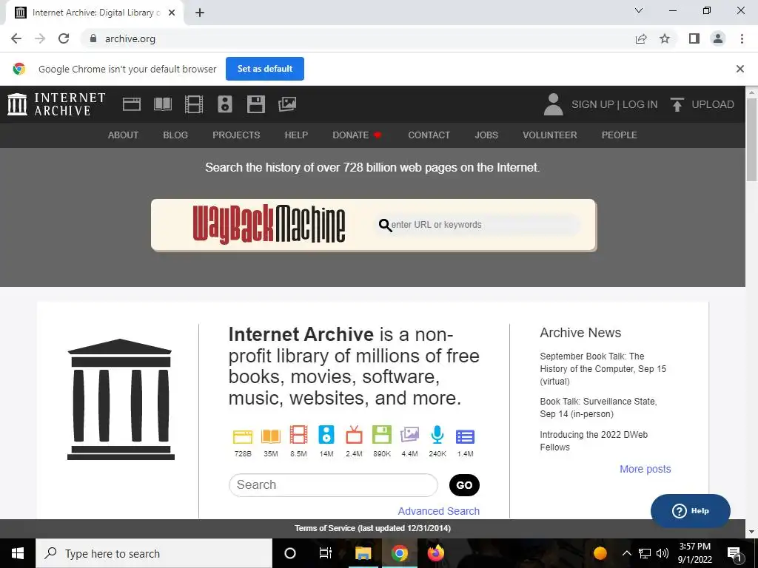Open the Texts book icon in the top nav
Viewport: 758px width, 568px height.
point(162,104)
